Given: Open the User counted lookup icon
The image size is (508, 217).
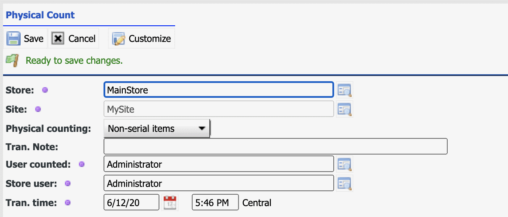Looking at the screenshot, I should [x=345, y=165].
